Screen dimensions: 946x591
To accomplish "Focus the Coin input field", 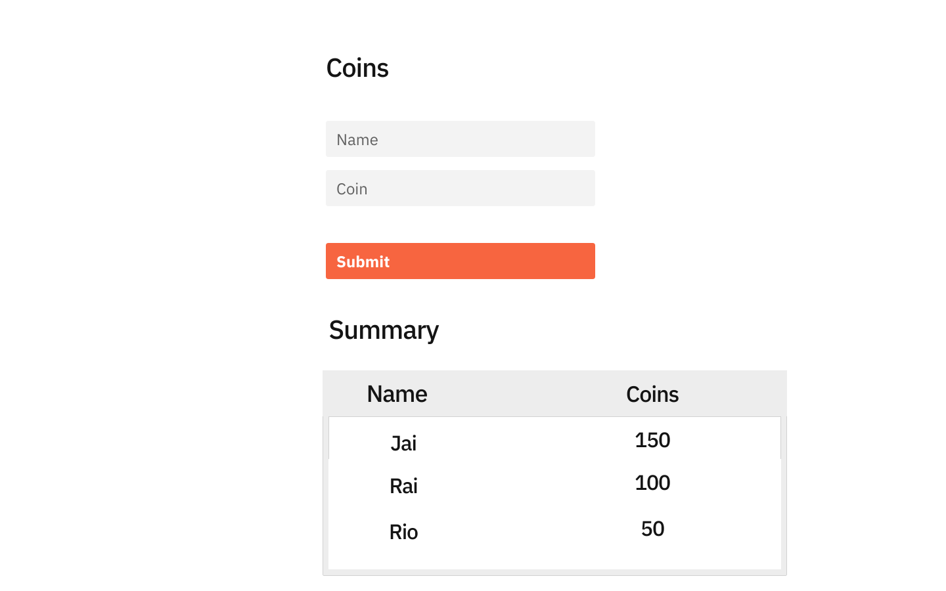I will coord(460,188).
